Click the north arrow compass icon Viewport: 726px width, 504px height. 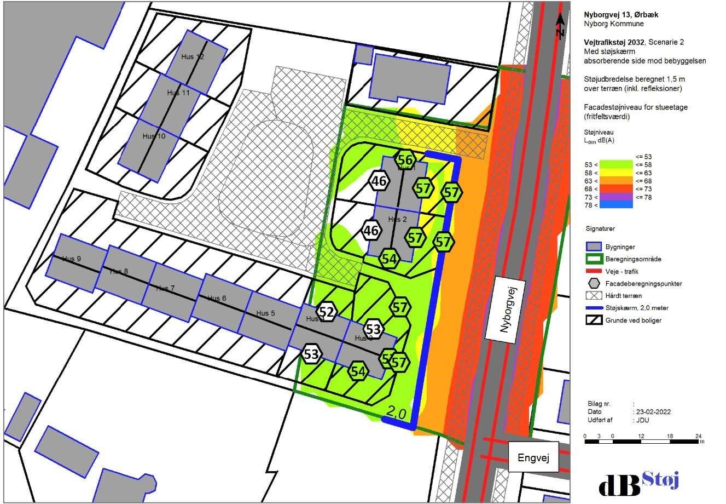click(560, 26)
